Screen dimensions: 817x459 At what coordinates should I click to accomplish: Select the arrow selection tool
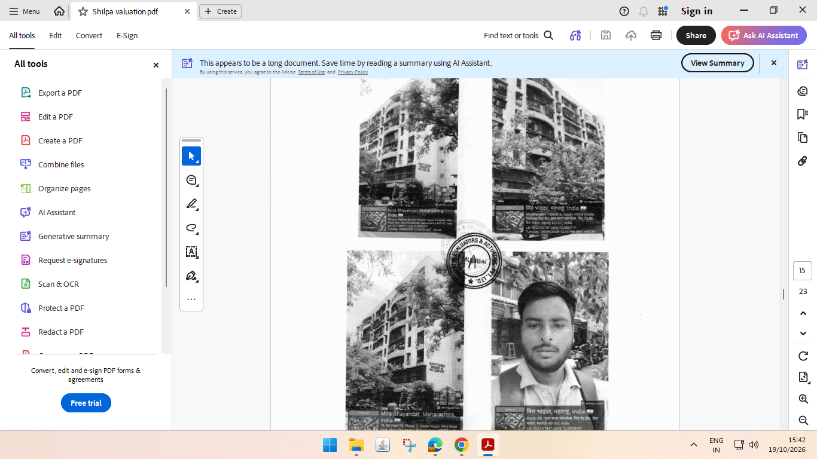coord(191,156)
